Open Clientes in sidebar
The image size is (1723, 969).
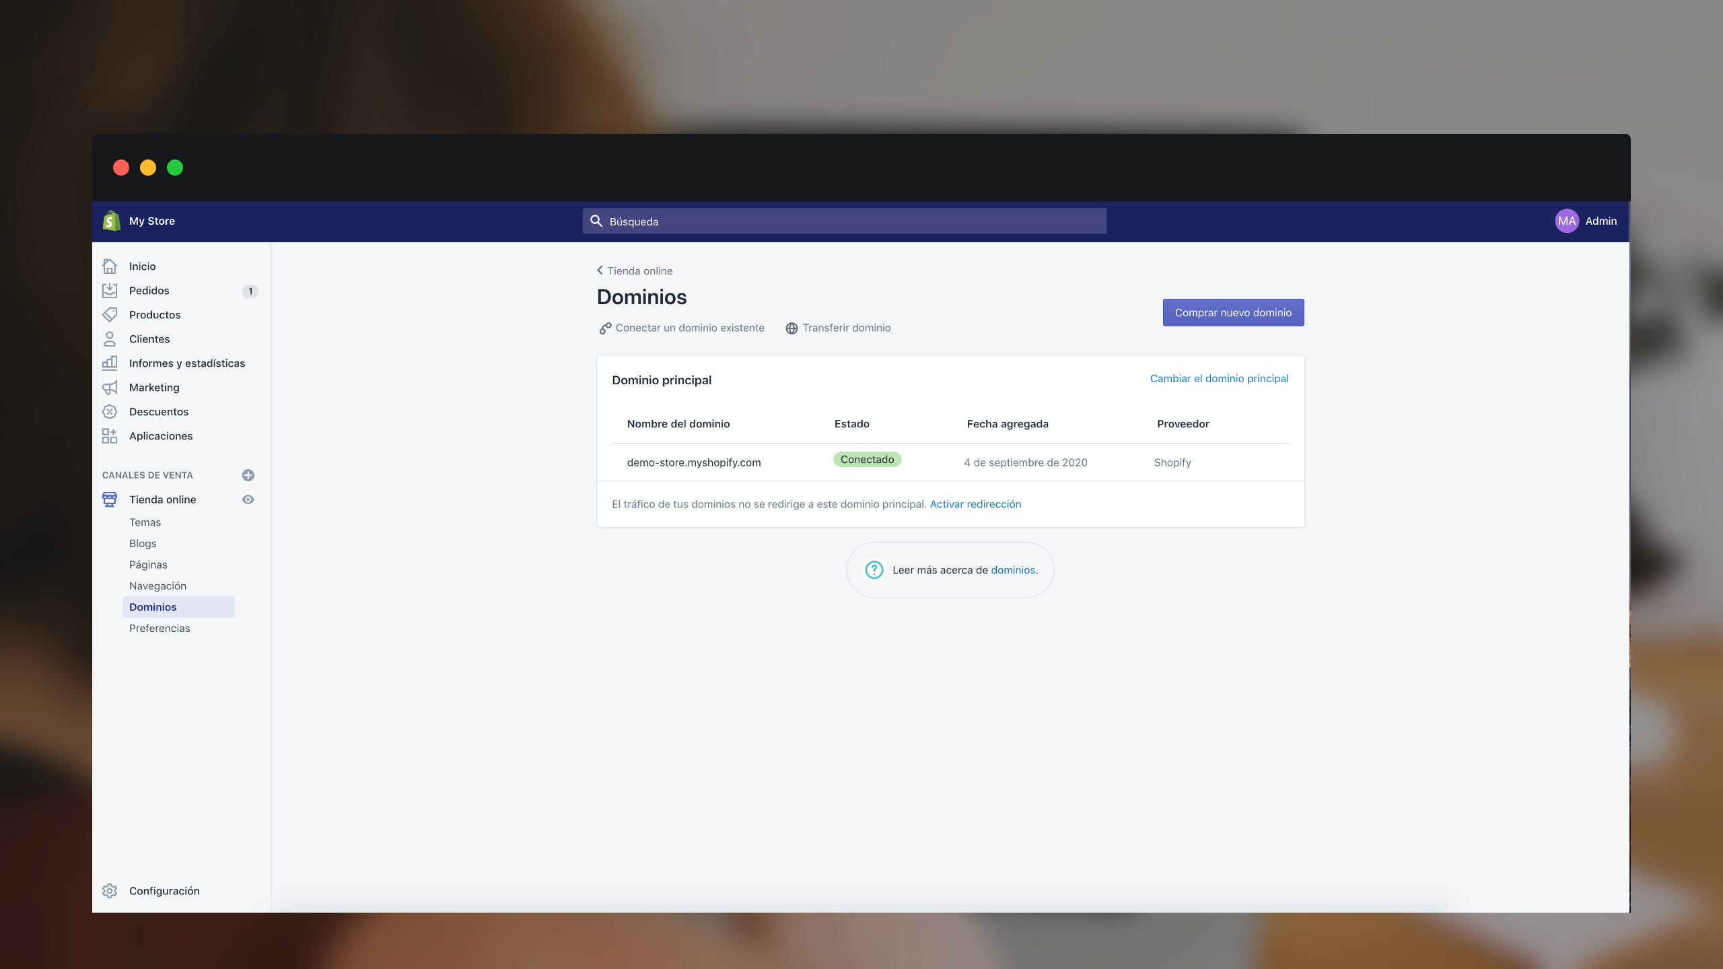(x=149, y=339)
